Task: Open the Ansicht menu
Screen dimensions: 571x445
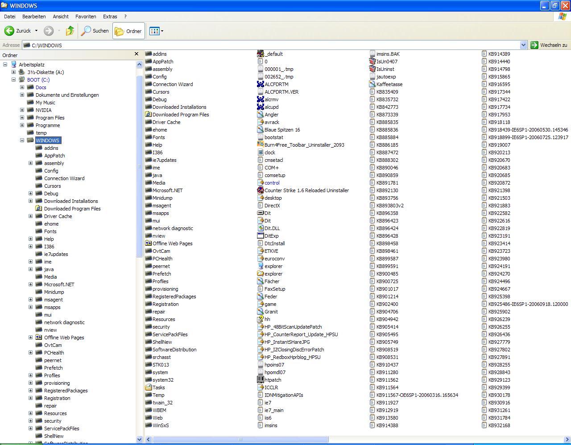Action: coord(61,16)
